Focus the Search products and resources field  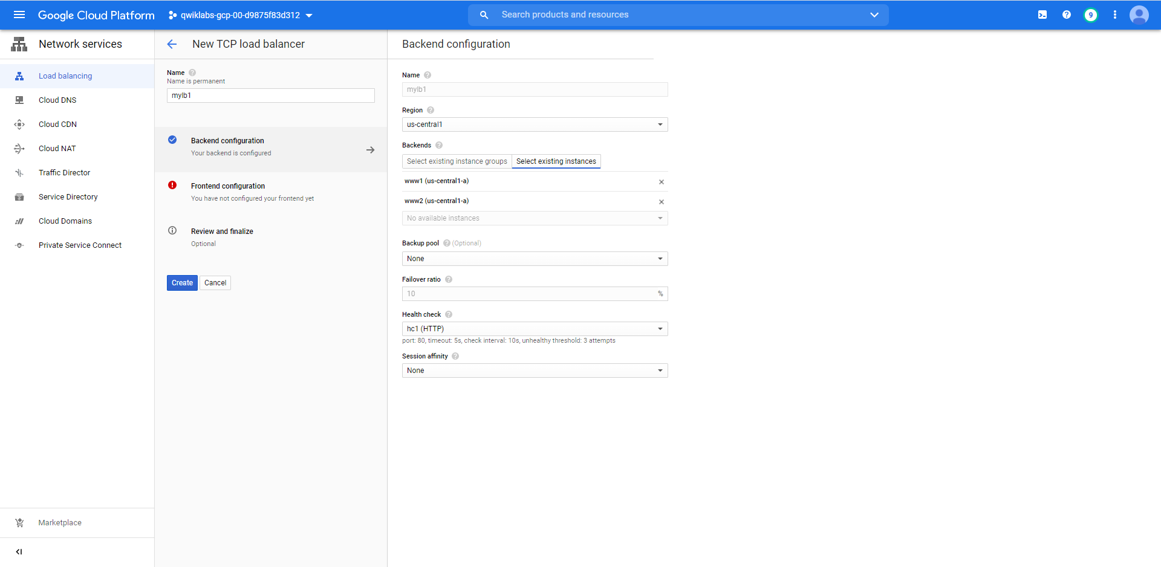(678, 15)
